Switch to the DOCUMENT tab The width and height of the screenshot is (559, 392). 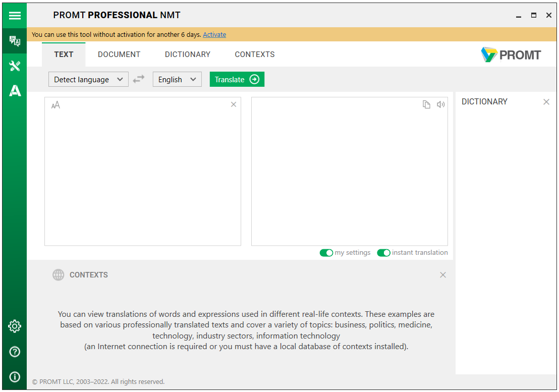pos(119,54)
